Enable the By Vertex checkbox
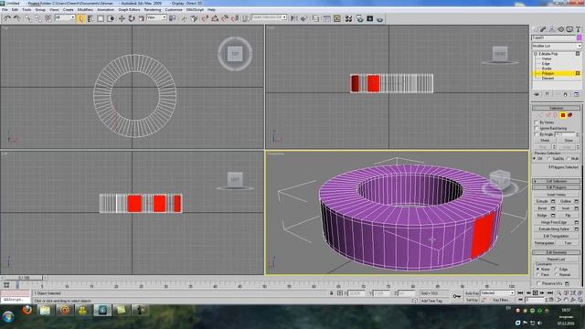The width and height of the screenshot is (585, 329). [537, 122]
